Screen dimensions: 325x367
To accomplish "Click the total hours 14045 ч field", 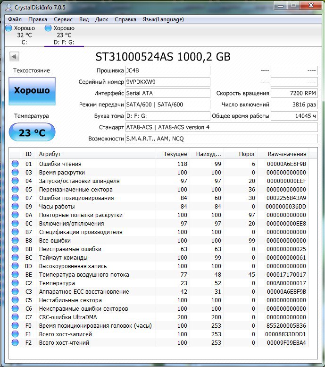I will (x=294, y=116).
